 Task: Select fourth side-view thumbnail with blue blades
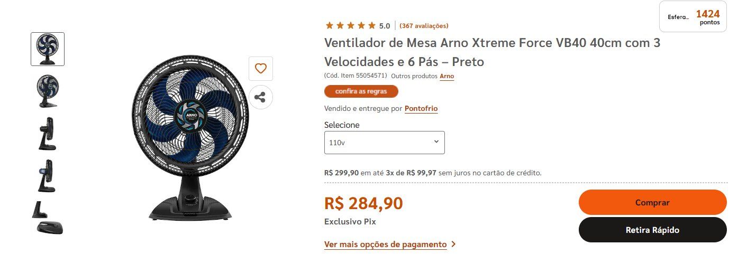coord(48,176)
